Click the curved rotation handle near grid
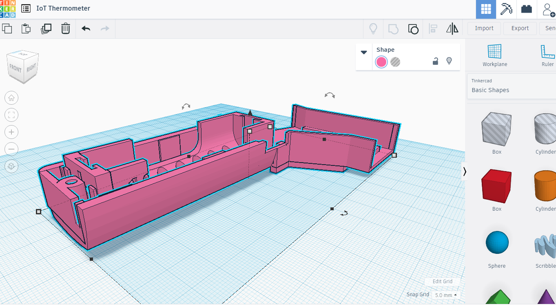The width and height of the screenshot is (556, 306). click(x=344, y=213)
